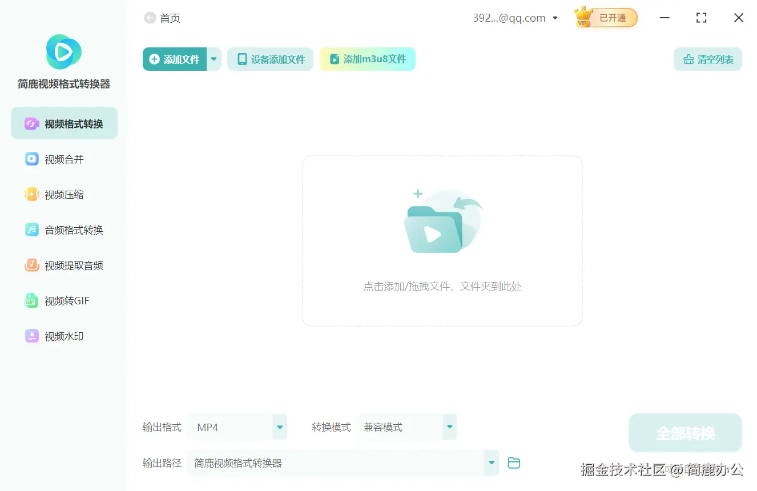Click the VIP 已开通 crown badge
The height and width of the screenshot is (491, 757).
[605, 18]
